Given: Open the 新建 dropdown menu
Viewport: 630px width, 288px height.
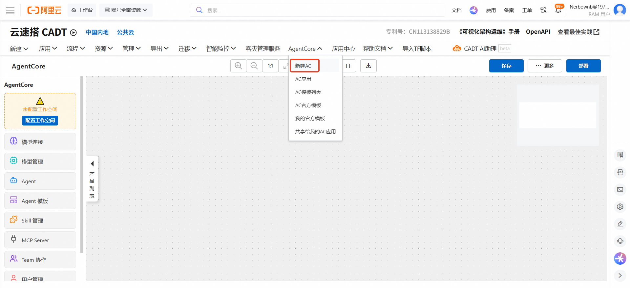Looking at the screenshot, I should coord(19,49).
